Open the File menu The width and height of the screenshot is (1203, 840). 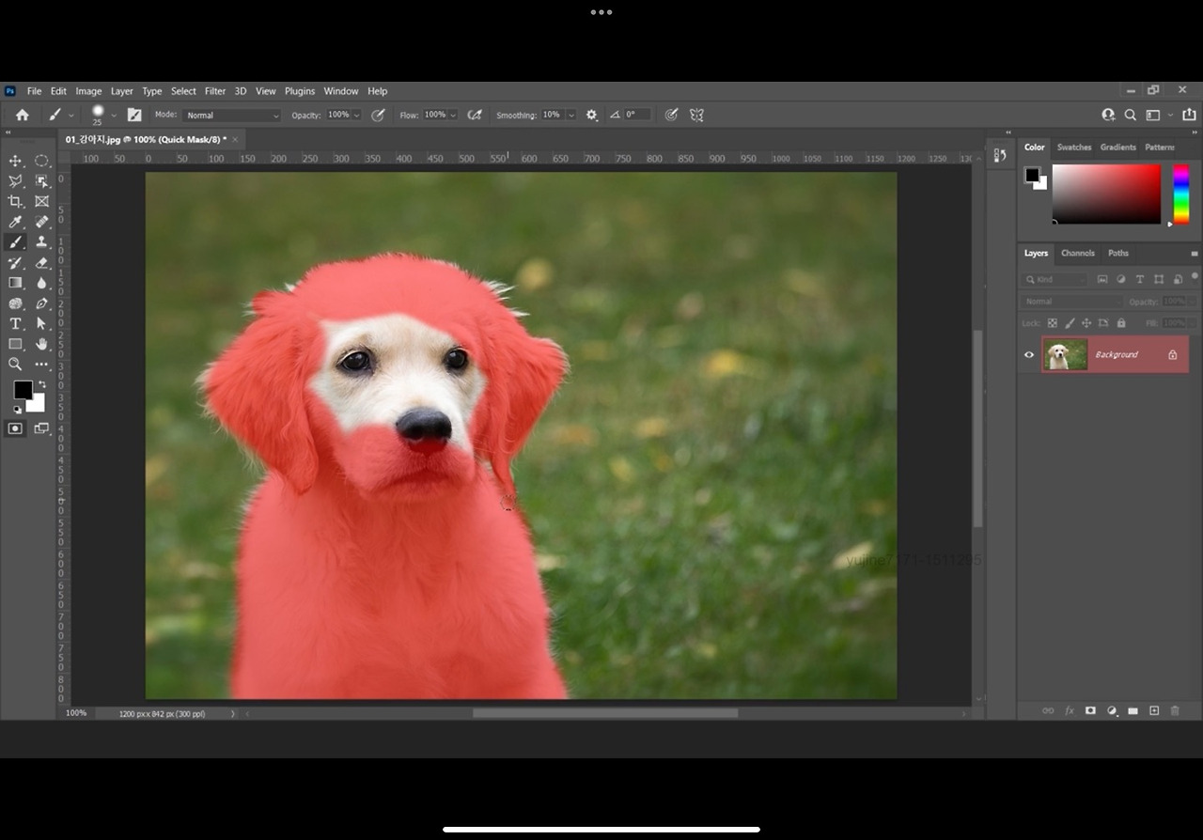coord(34,91)
